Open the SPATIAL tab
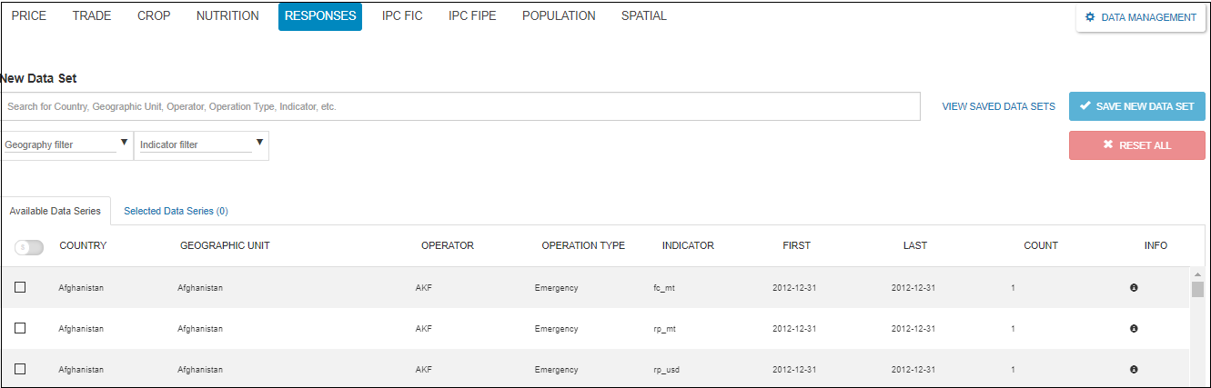The width and height of the screenshot is (1211, 388). 643,16
